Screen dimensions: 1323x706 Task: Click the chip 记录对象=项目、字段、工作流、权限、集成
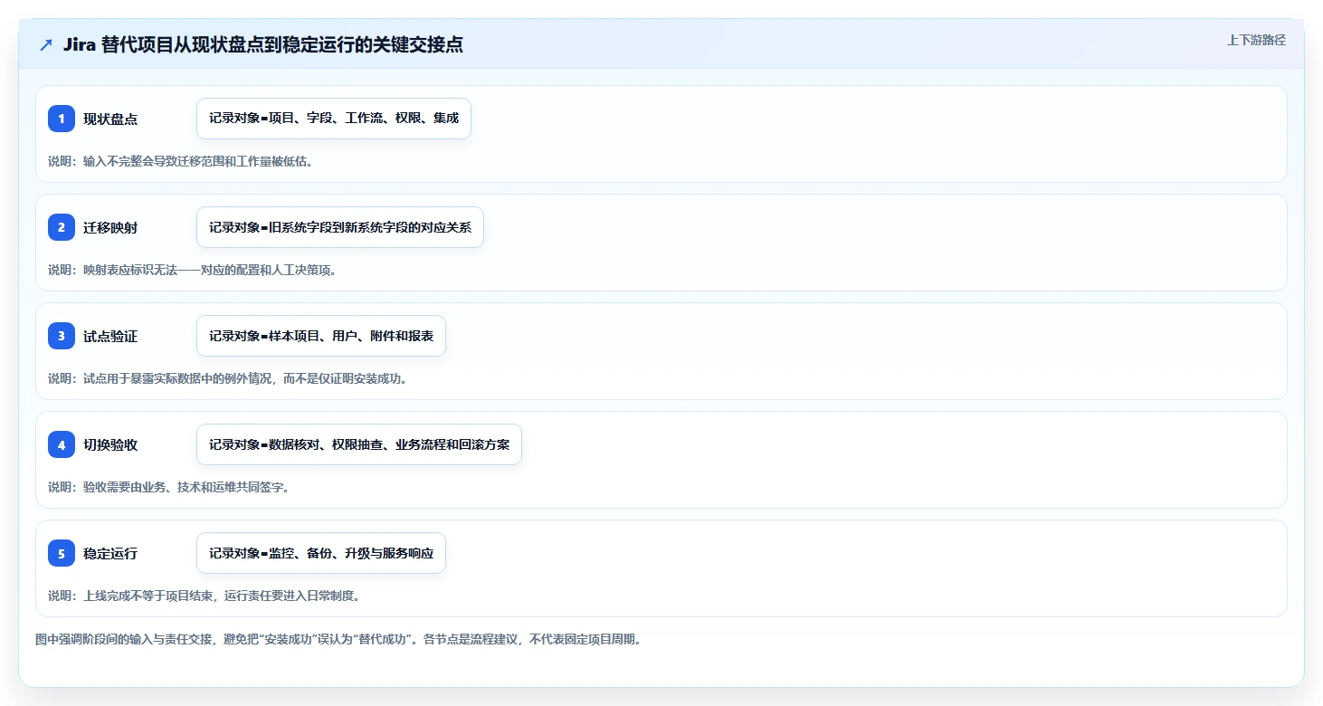click(x=334, y=119)
